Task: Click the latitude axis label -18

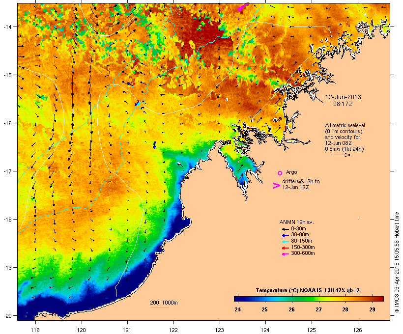Action: (x=7, y=220)
